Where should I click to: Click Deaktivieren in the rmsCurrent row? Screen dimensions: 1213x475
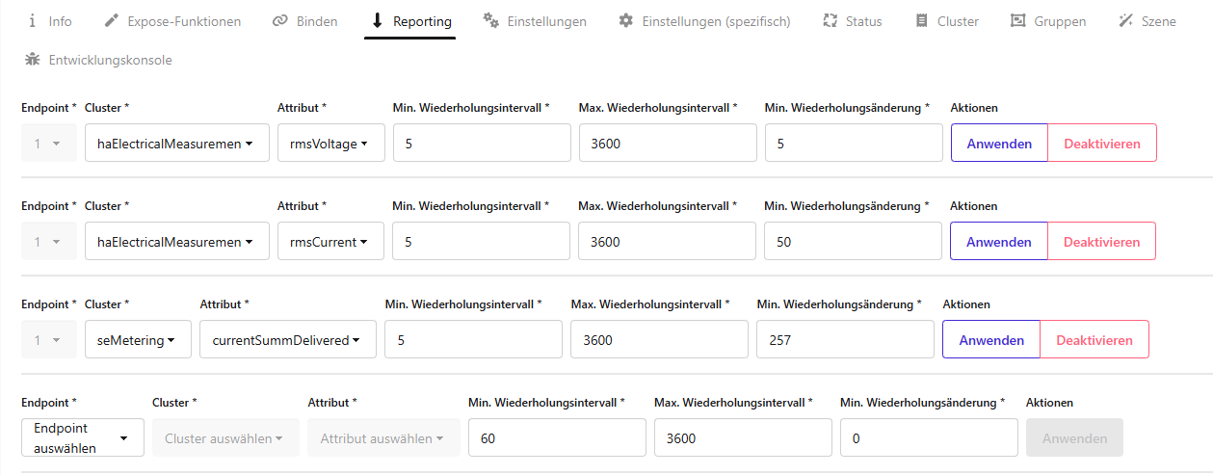[x=1101, y=242]
